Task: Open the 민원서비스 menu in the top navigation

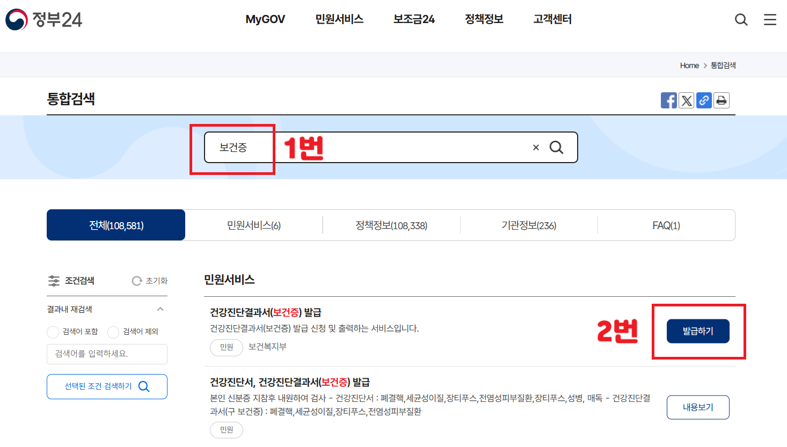Action: click(339, 19)
